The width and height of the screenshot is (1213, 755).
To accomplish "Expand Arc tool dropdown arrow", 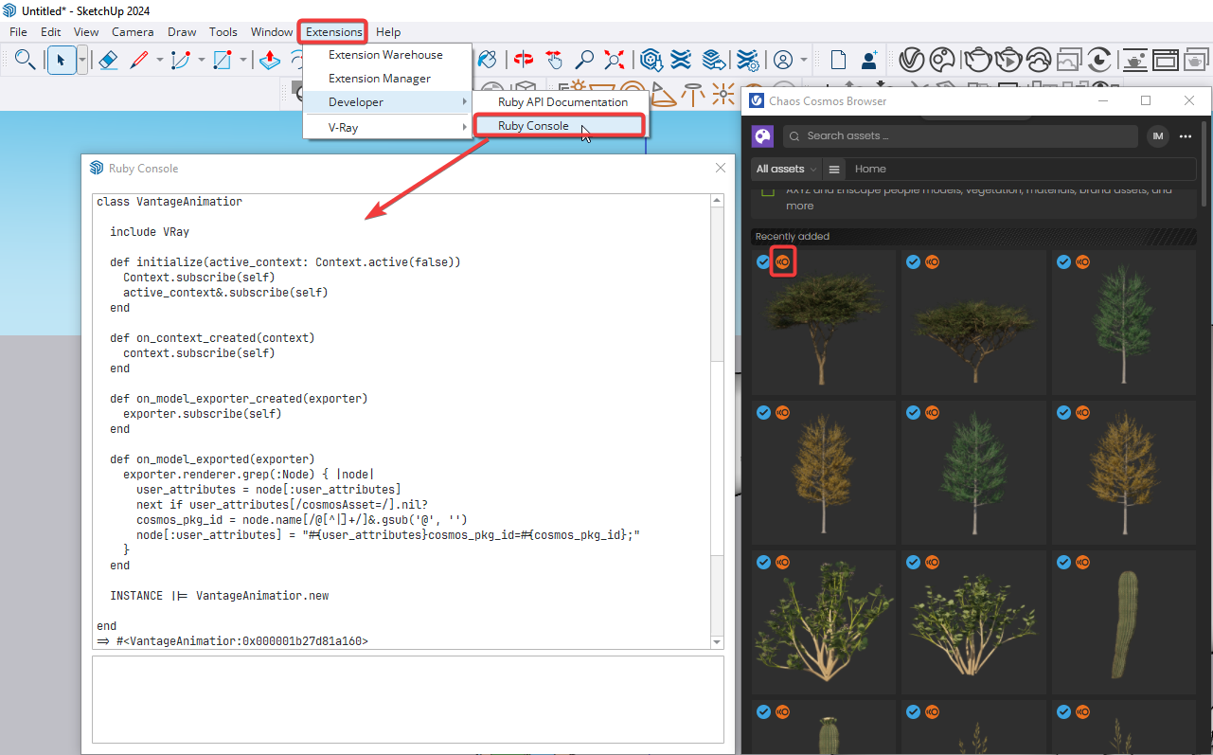I will click(201, 60).
